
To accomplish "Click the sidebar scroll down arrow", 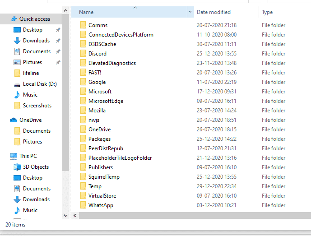I will [65, 215].
